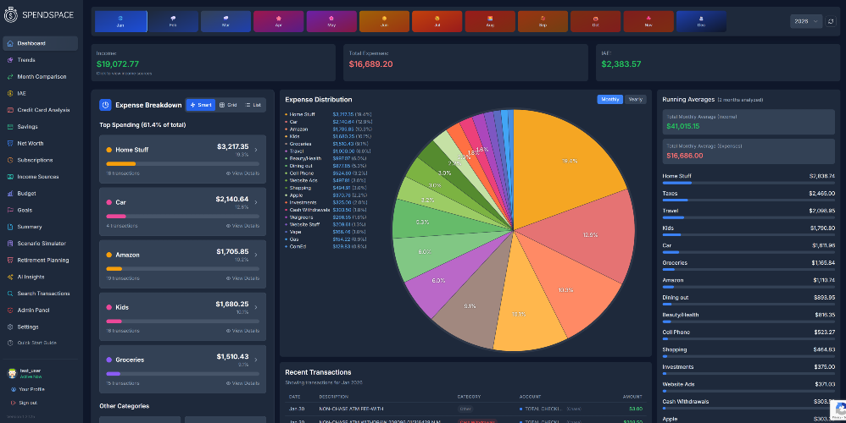This screenshot has width=846, height=423.
Task: Click View Details on Kids card
Action: click(x=242, y=331)
